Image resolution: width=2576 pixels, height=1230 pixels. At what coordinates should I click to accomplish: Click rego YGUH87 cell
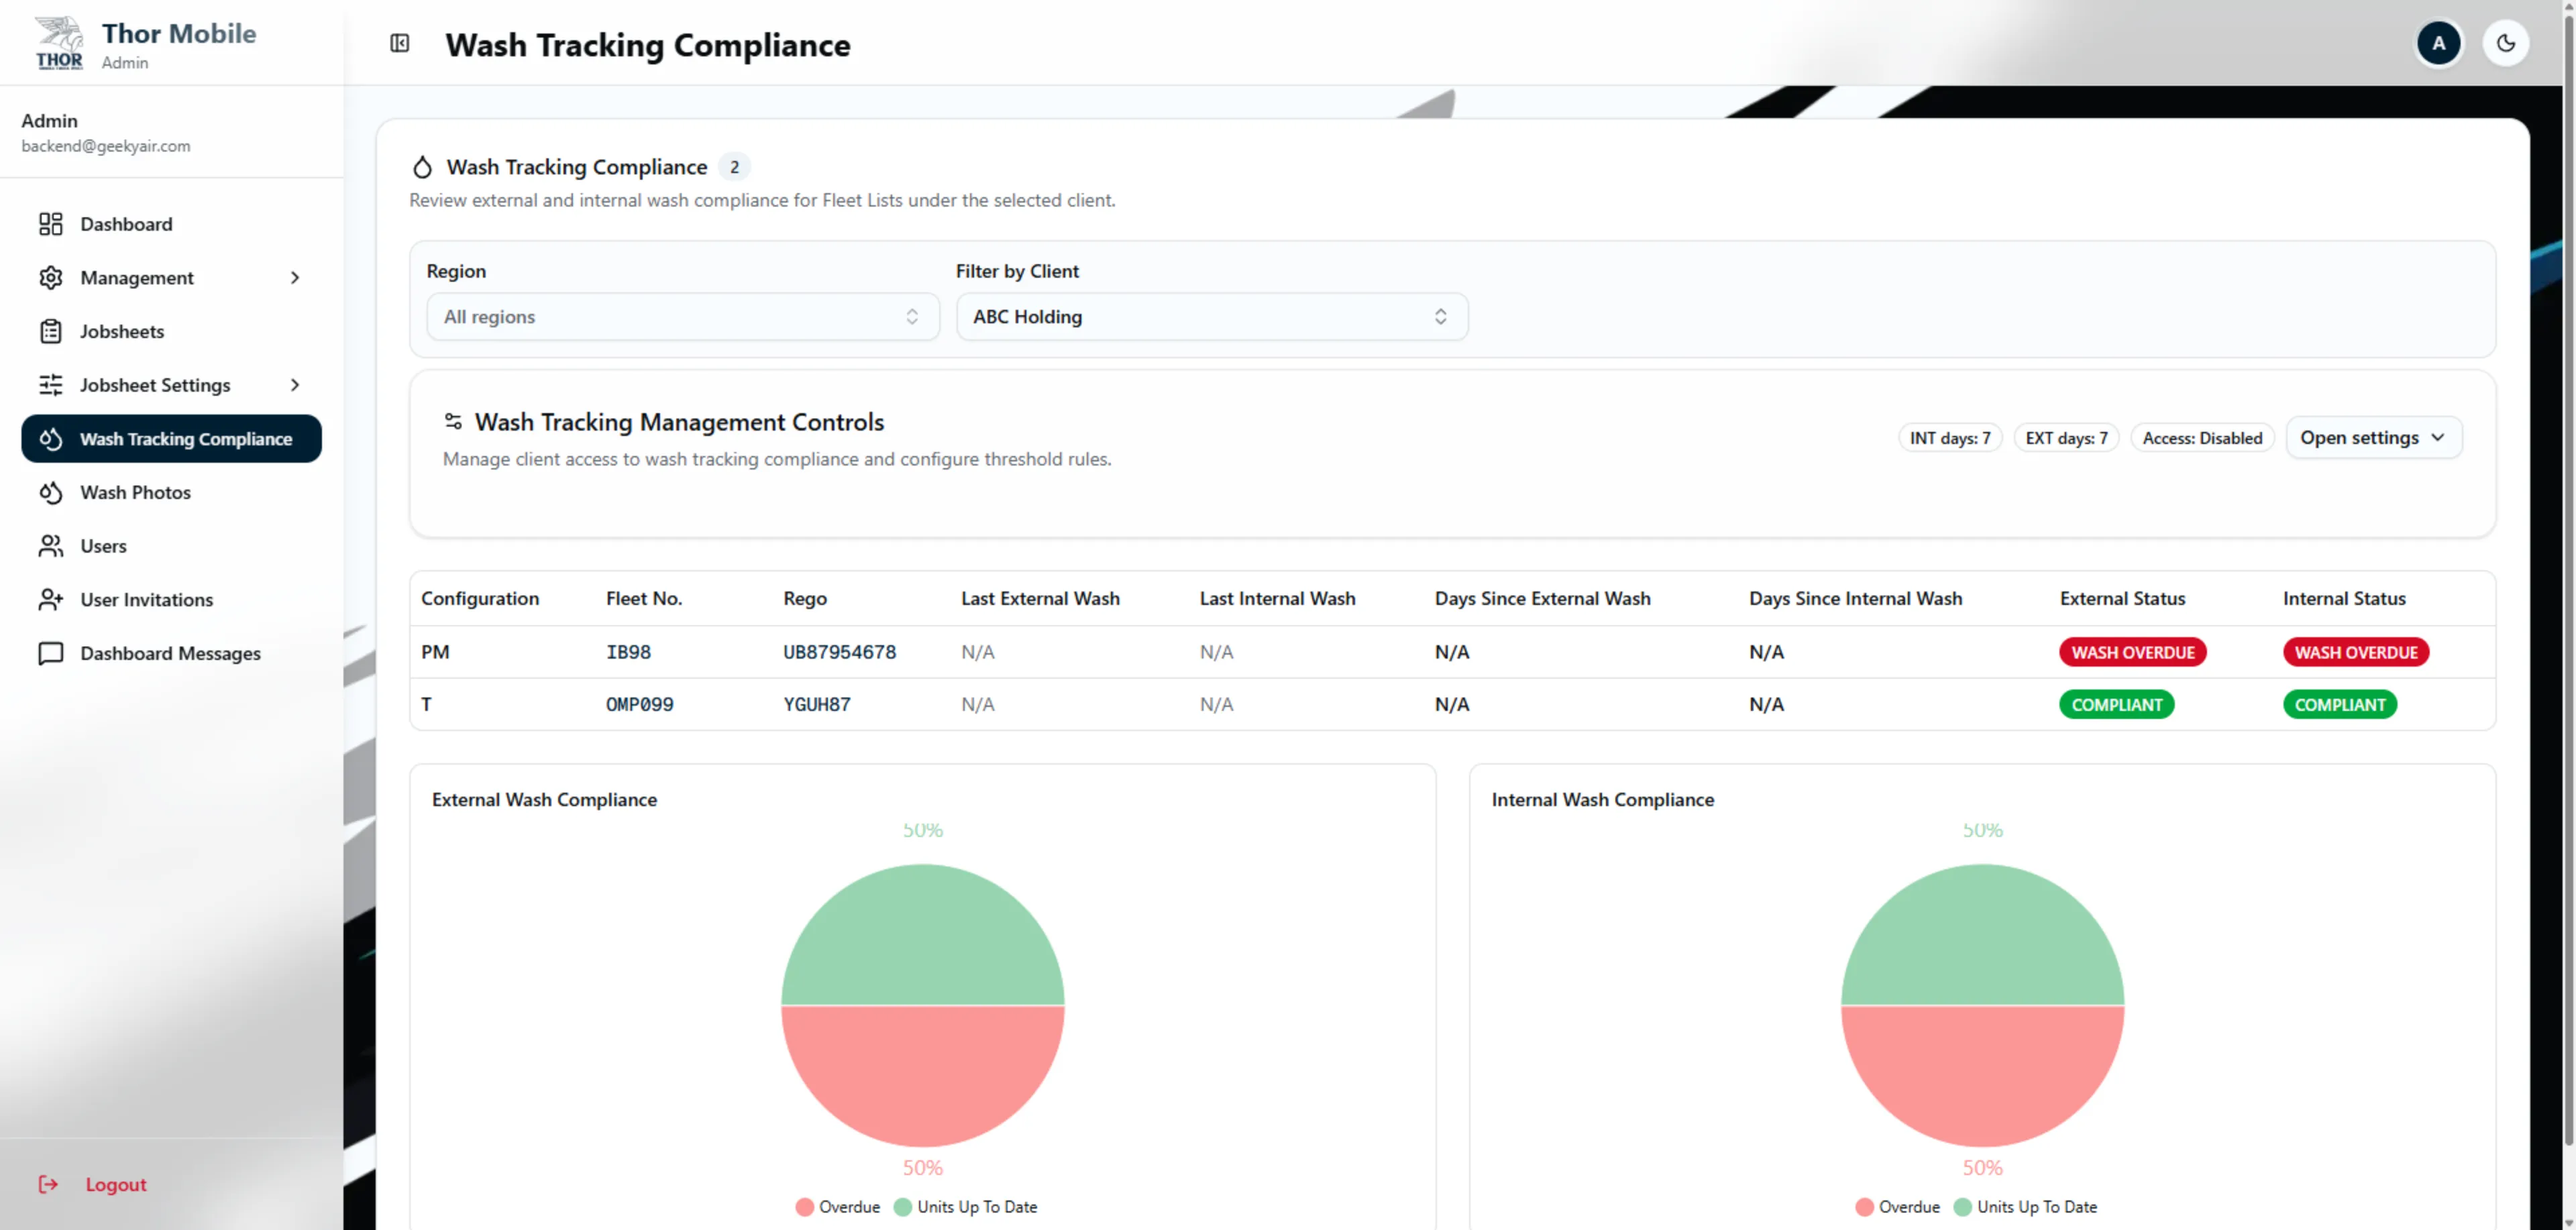coord(817,704)
